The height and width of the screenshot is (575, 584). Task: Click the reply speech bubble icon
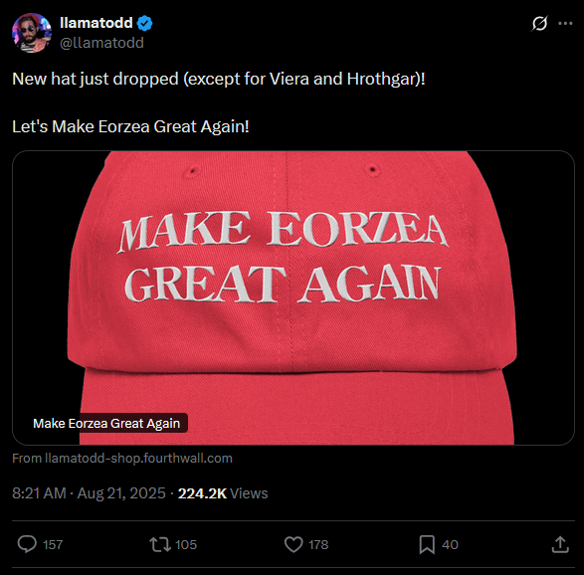(x=27, y=544)
